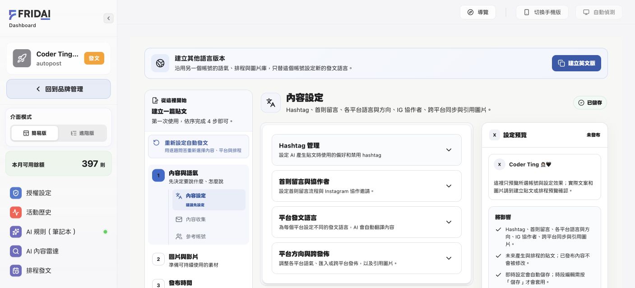Click the first checkmark item about Hashtag、首則留言

[x=544, y=237]
